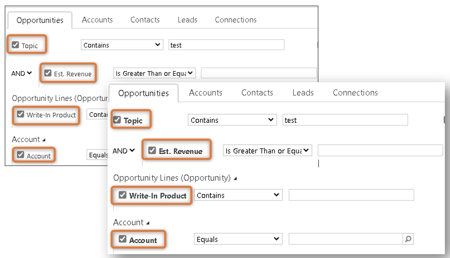Image resolution: width=450 pixels, height=258 pixels.
Task: Open Topic's Contains dropdown in background panel
Action: click(x=122, y=45)
